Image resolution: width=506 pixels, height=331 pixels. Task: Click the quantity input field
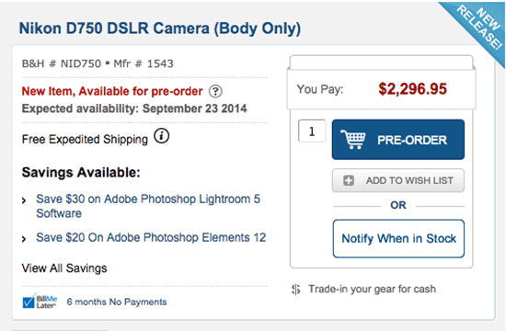pyautogui.click(x=312, y=131)
